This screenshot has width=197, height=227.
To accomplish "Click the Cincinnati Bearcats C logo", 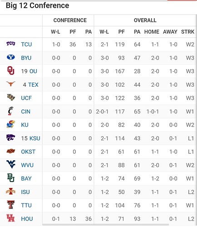I will [10, 111].
